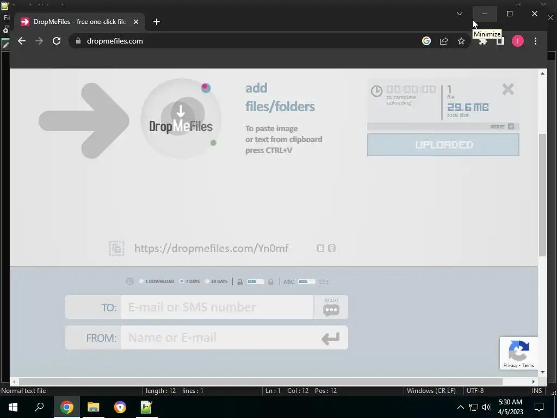Click the send enter-arrow icon

(x=330, y=339)
